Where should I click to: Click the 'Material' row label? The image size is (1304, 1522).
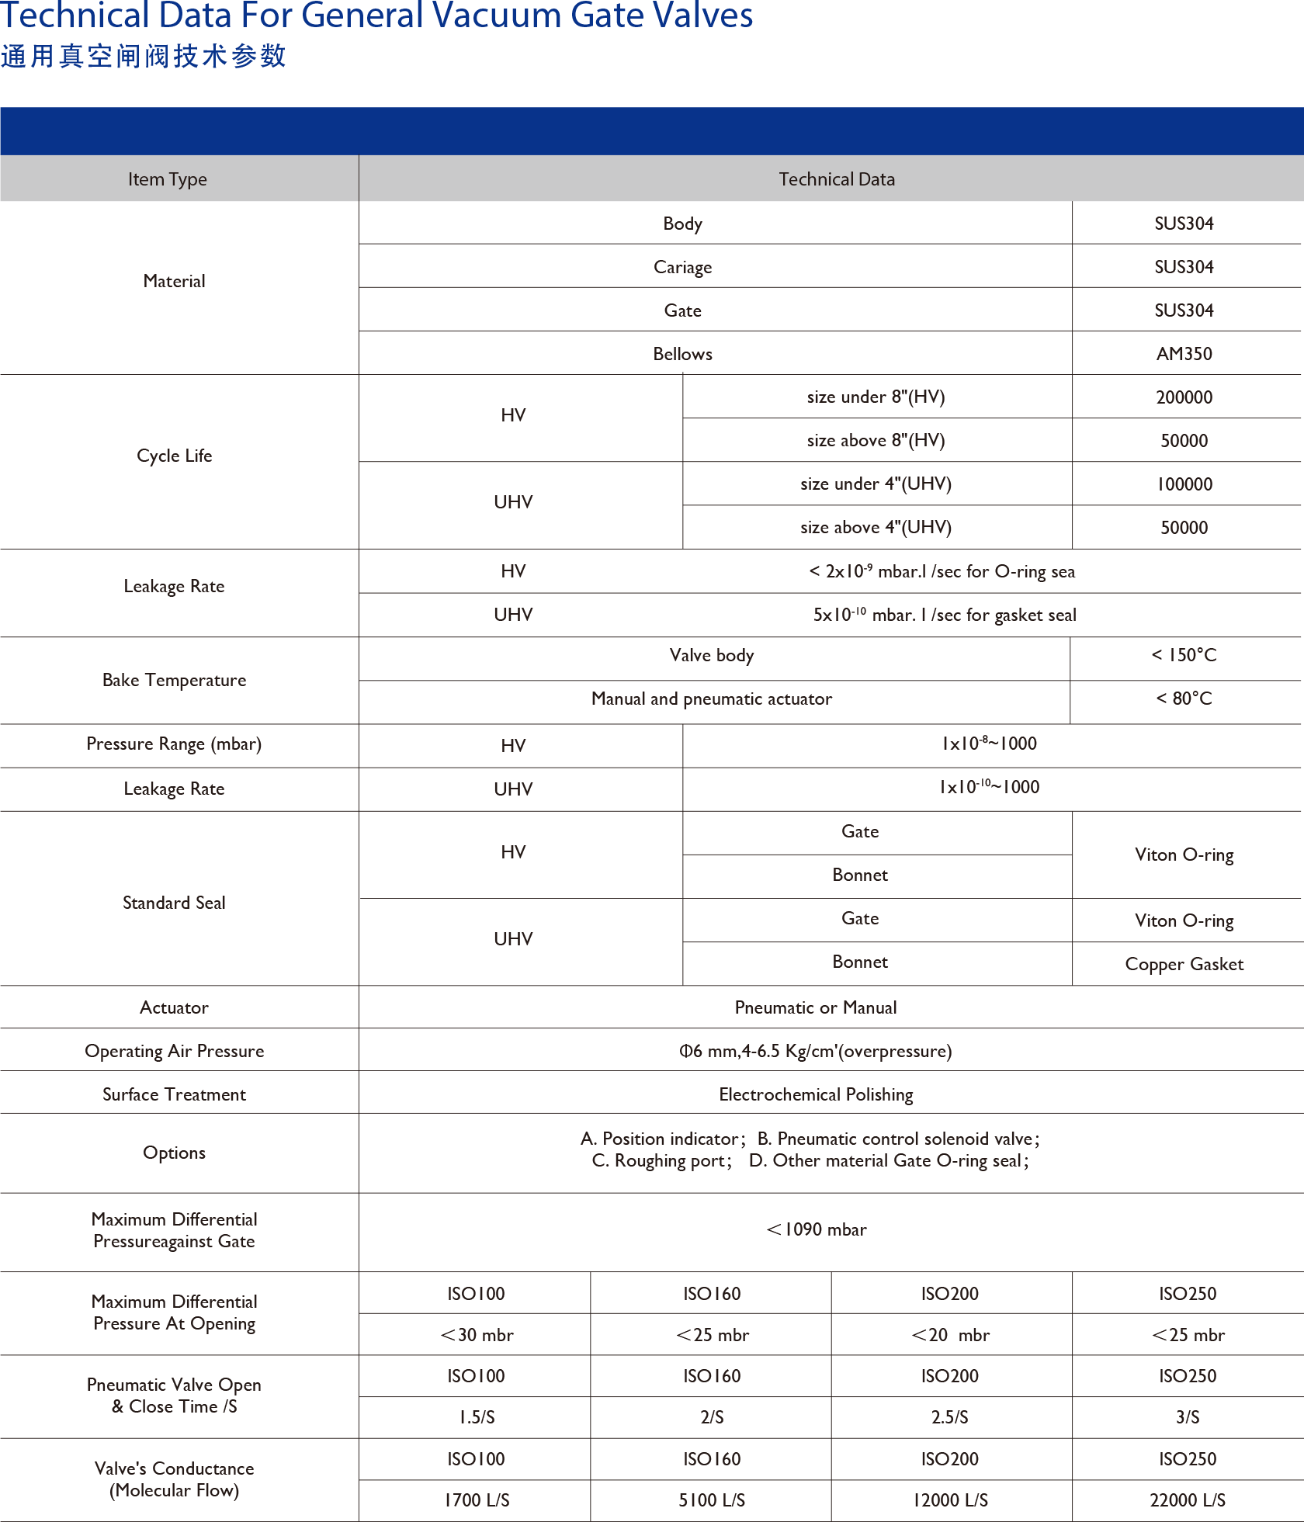click(x=175, y=281)
